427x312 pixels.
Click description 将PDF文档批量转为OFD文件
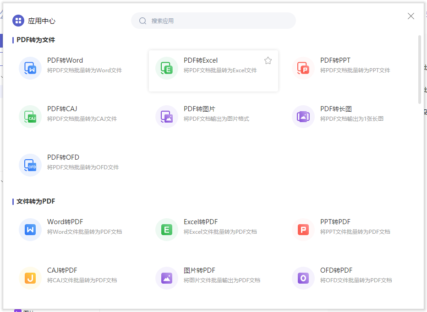coord(83,167)
